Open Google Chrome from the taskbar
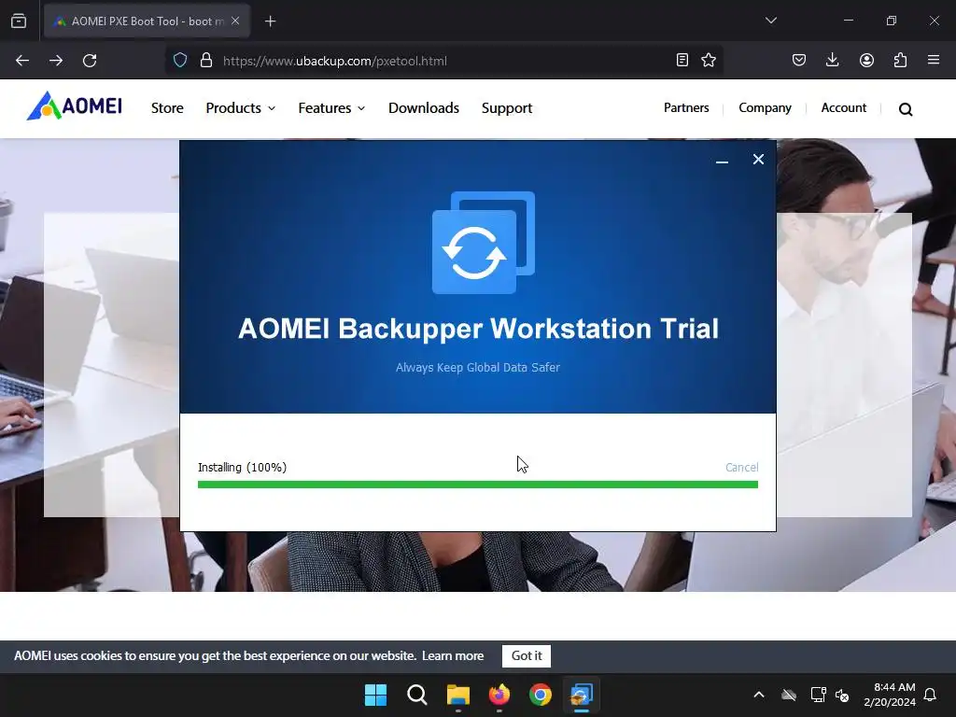 [541, 695]
